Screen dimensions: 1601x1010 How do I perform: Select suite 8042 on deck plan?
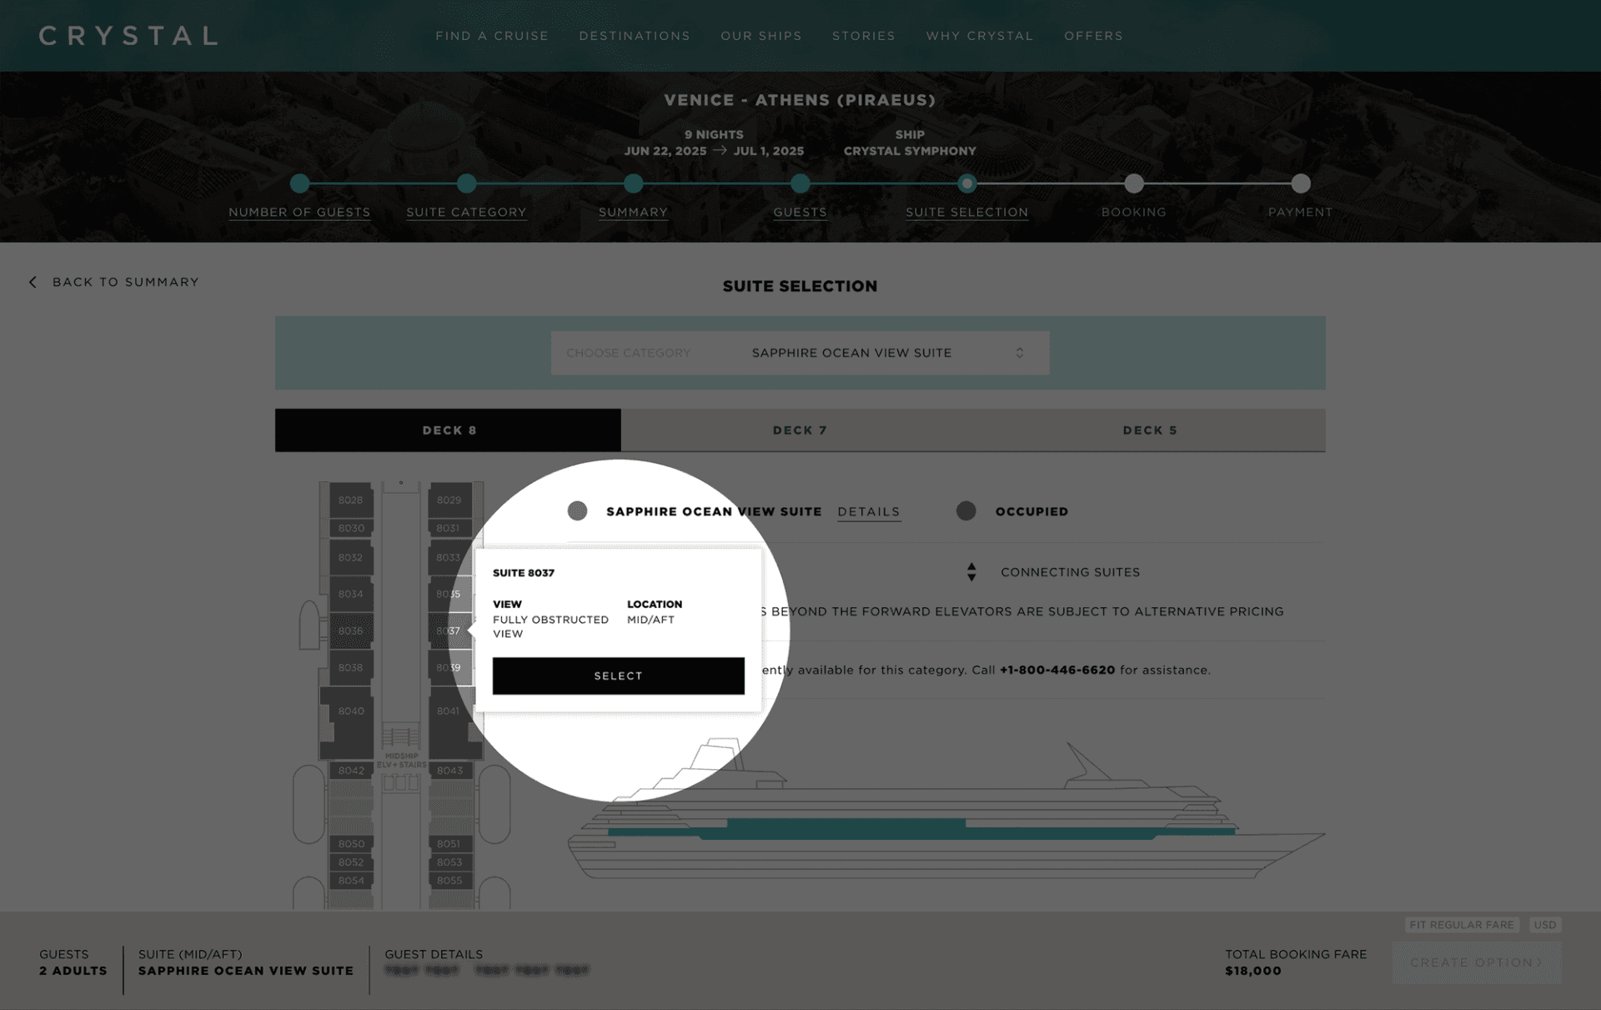(351, 771)
